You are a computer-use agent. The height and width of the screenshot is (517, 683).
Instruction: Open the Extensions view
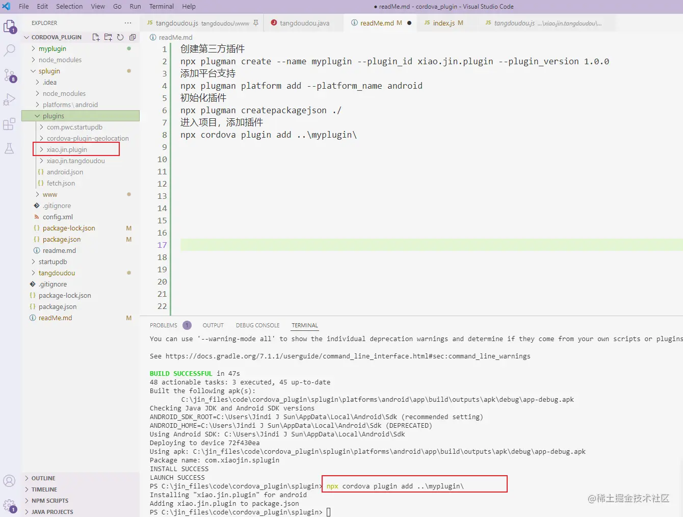(10, 124)
